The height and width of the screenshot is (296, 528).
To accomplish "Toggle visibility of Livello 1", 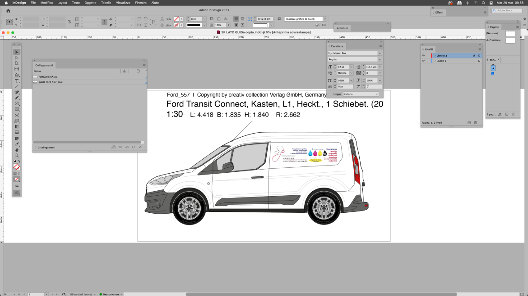I will (x=423, y=61).
